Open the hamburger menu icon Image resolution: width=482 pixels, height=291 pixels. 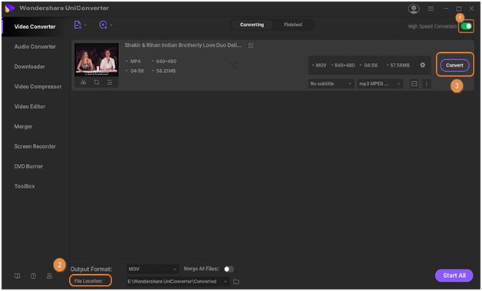(431, 9)
